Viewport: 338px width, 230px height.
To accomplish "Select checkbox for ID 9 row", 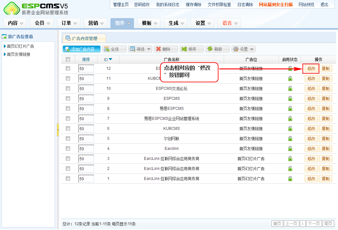I will coord(68,99).
